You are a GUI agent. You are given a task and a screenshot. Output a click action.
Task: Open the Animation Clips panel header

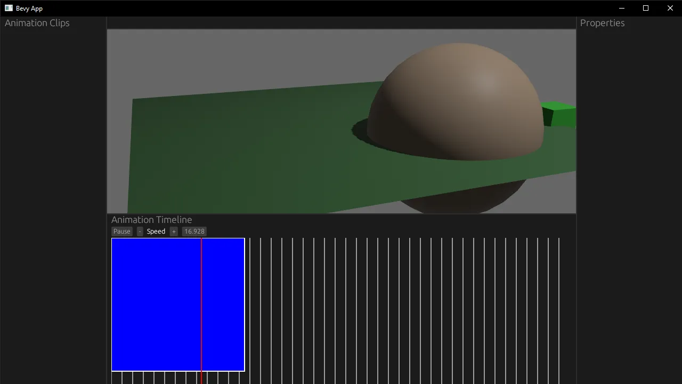(x=37, y=23)
